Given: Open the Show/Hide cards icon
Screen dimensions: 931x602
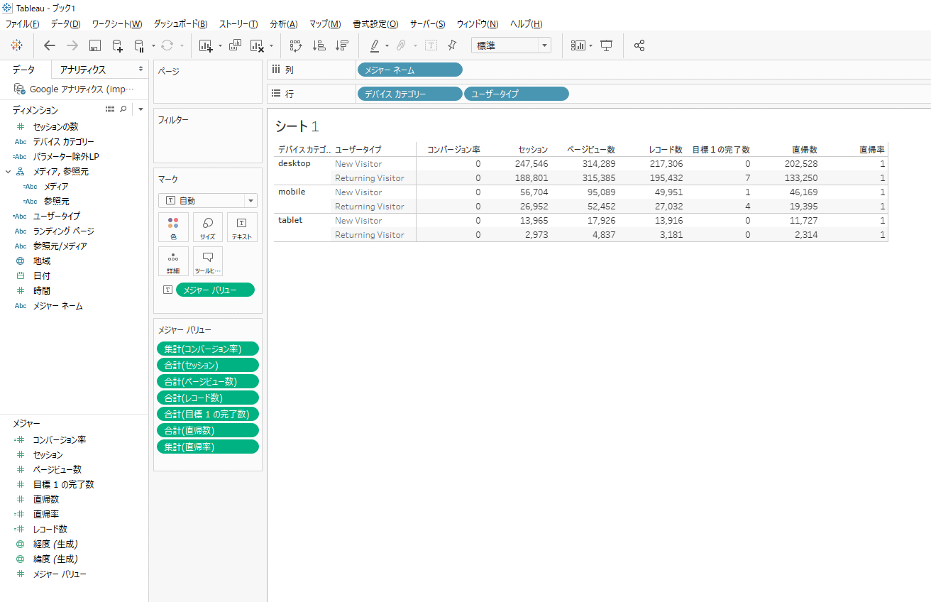Looking at the screenshot, I should pyautogui.click(x=578, y=45).
